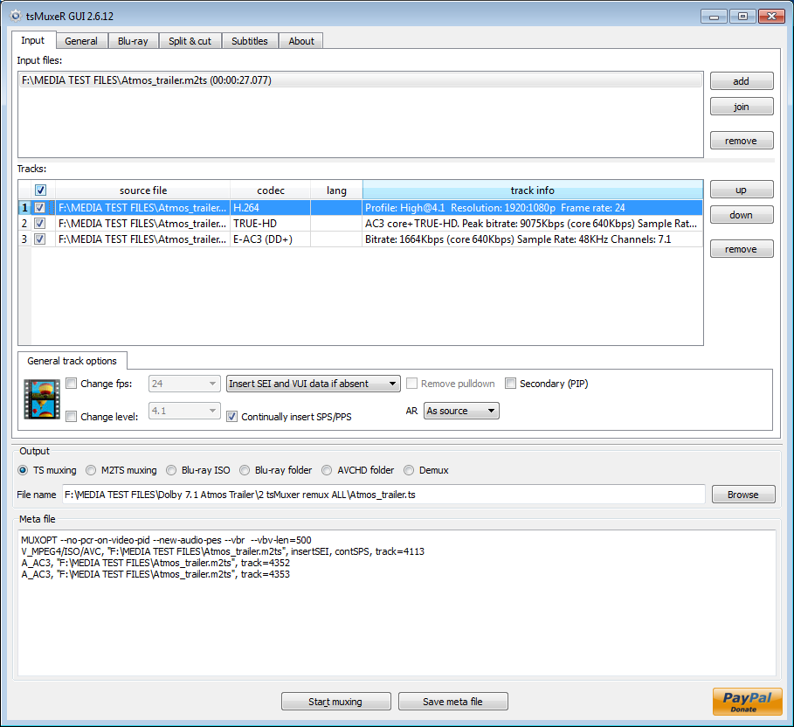Check the Secondary (PIP) option

coord(510,384)
